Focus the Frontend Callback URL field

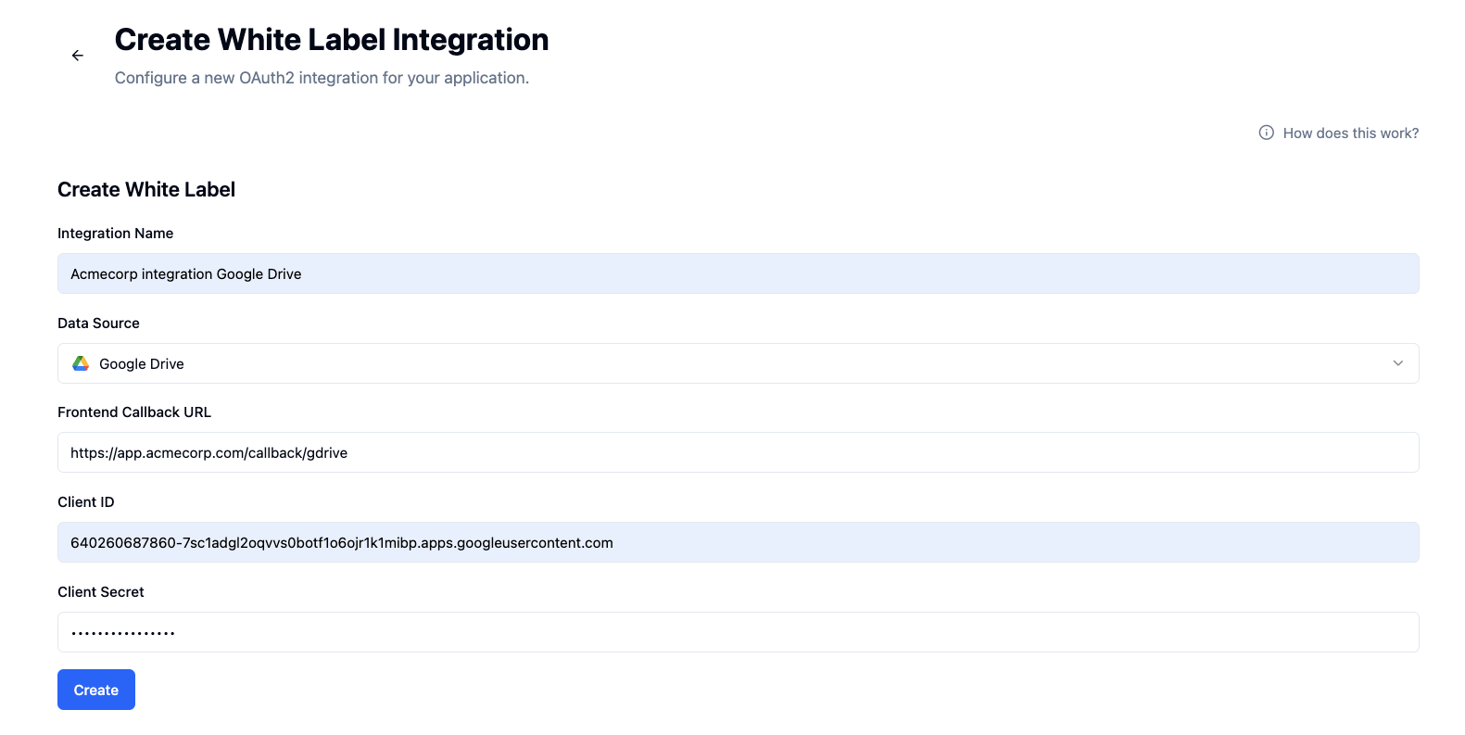click(739, 452)
